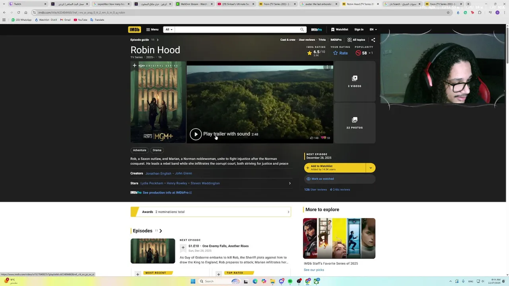Switch to the Twitch browser tab
The height and width of the screenshot is (286, 509).
[28, 4]
